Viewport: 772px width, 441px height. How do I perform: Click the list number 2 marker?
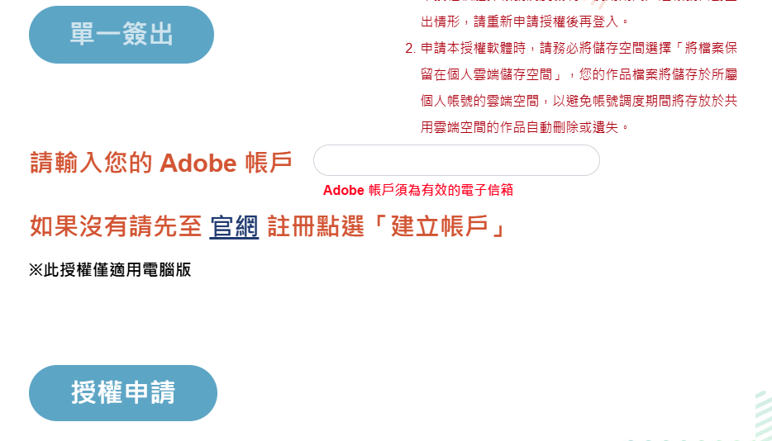click(410, 47)
